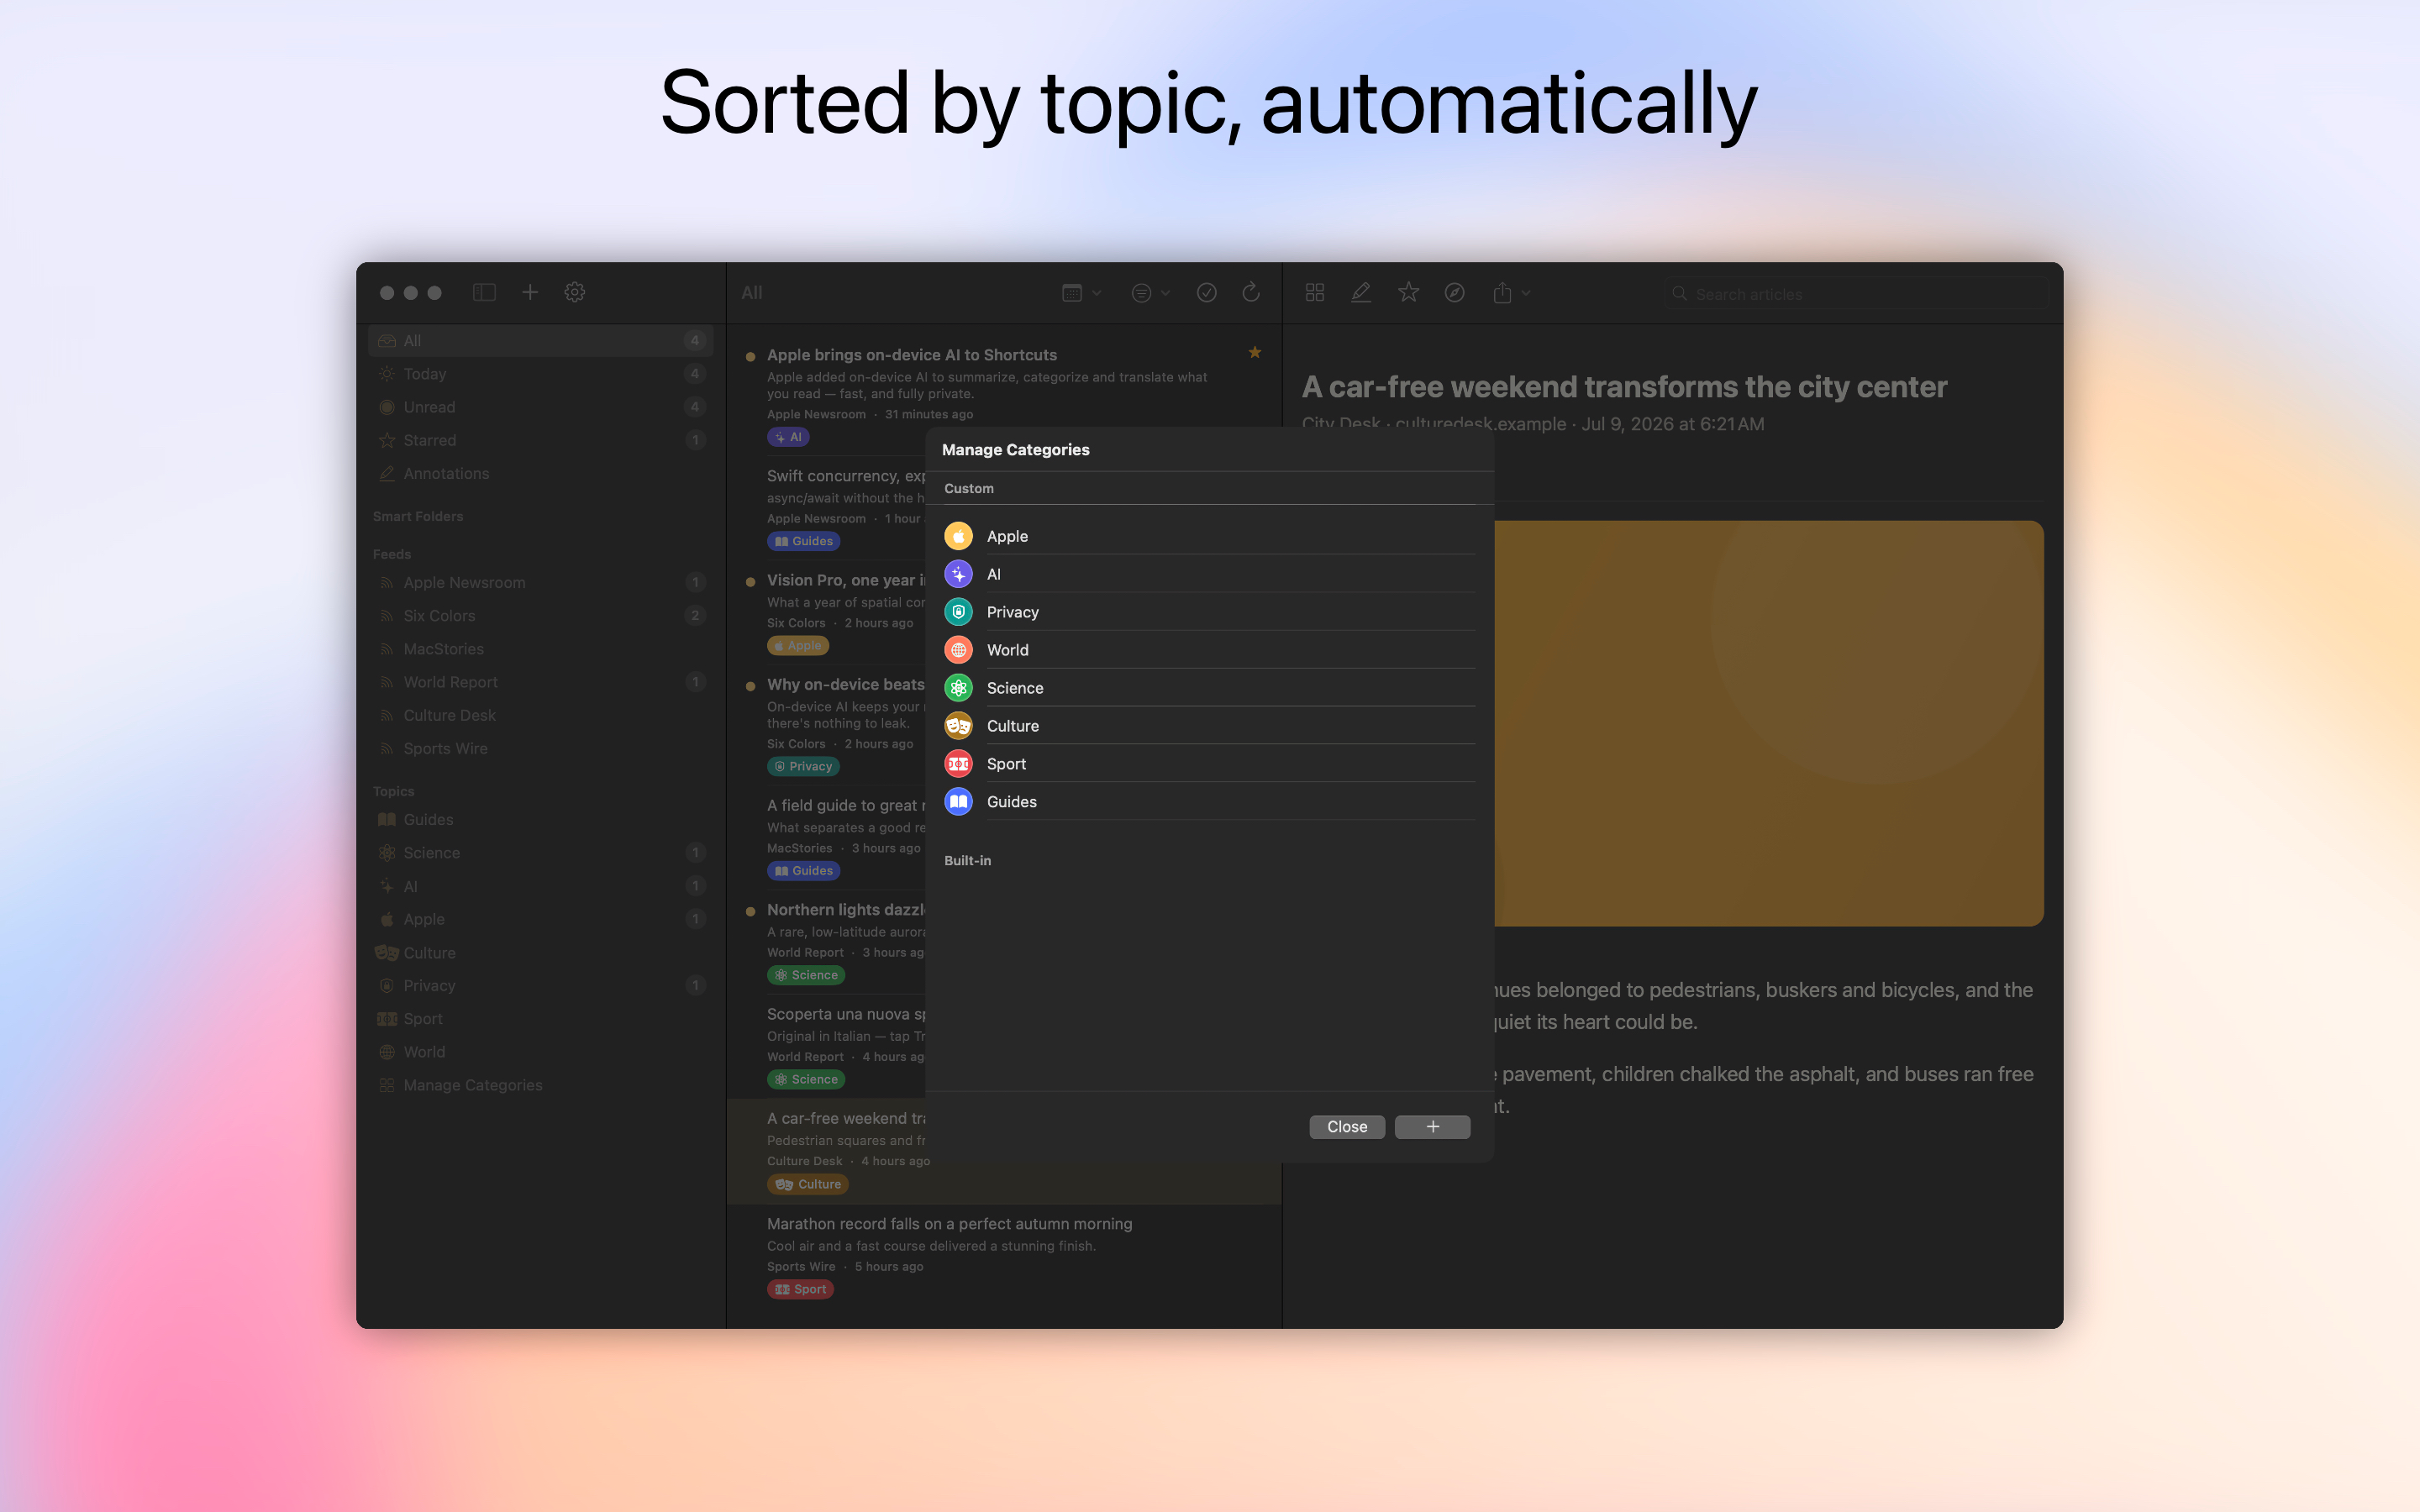The image size is (2420, 1512).
Task: Click the star on Apple Shortcuts article
Action: (x=1255, y=353)
